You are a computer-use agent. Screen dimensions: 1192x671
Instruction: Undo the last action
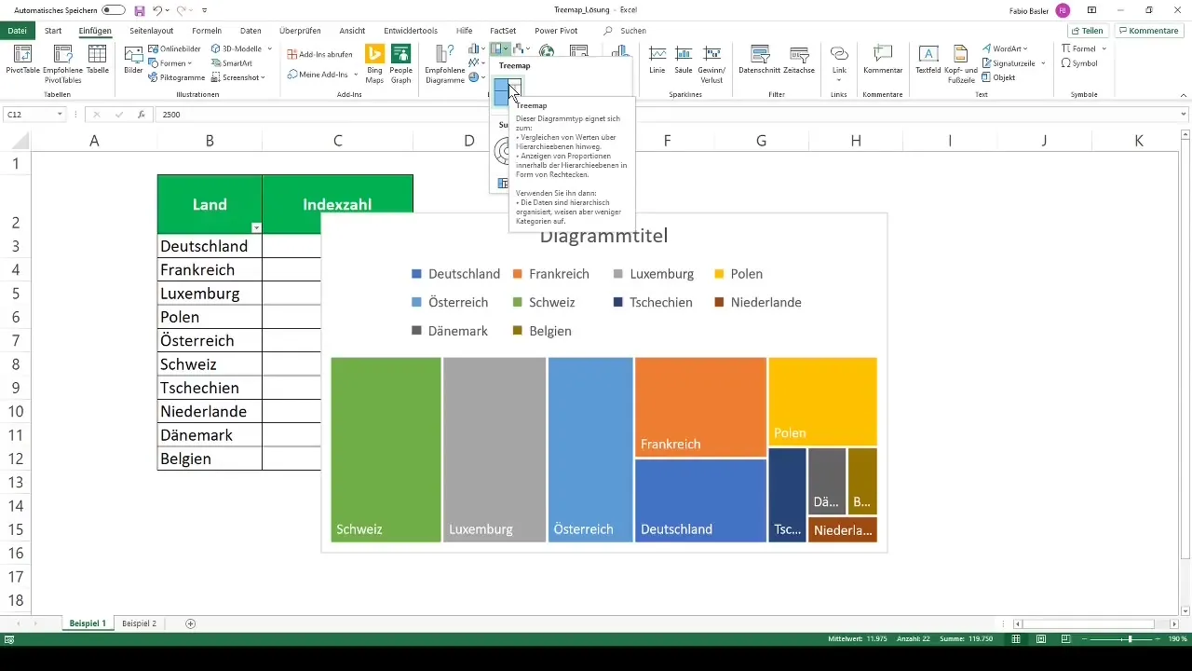[x=157, y=10]
